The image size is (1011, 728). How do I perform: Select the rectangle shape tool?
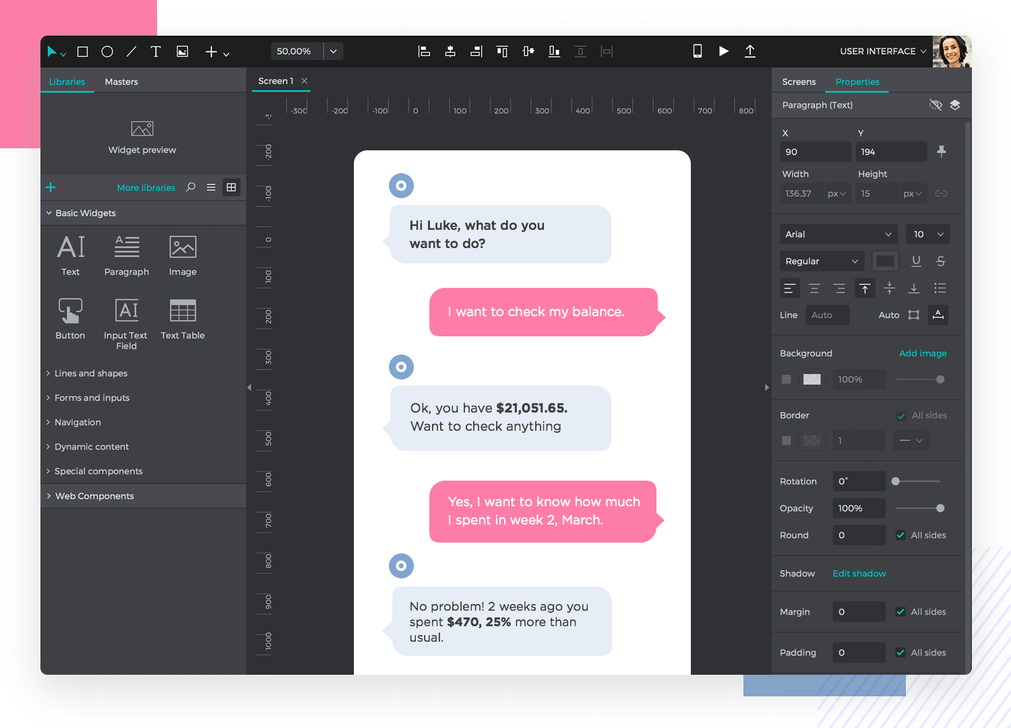coord(83,52)
